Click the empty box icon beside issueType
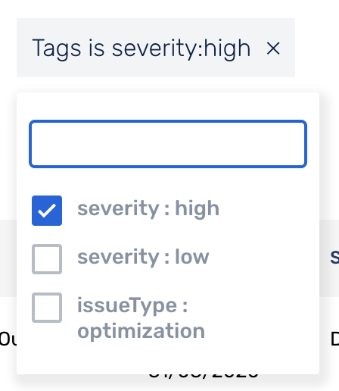 pyautogui.click(x=47, y=308)
